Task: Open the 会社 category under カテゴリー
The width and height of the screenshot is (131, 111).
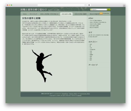Action: click(x=91, y=44)
